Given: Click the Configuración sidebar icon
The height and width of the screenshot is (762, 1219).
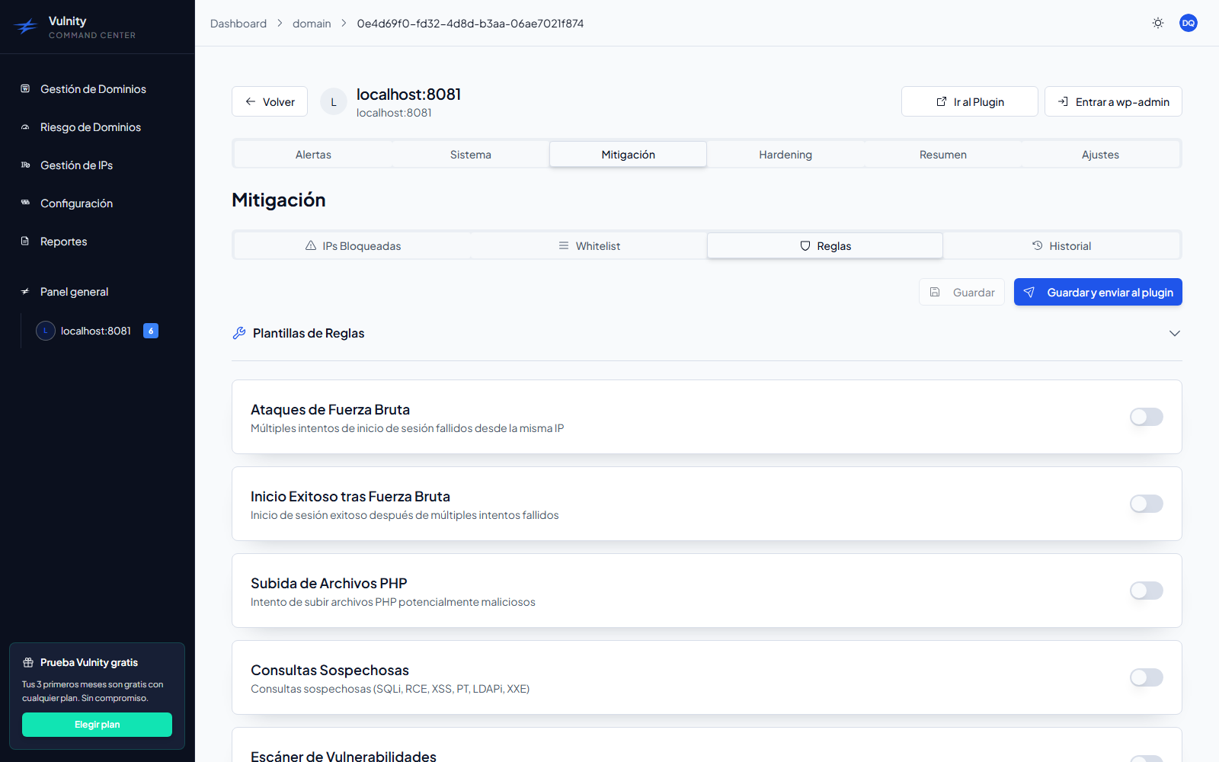Looking at the screenshot, I should point(25,203).
